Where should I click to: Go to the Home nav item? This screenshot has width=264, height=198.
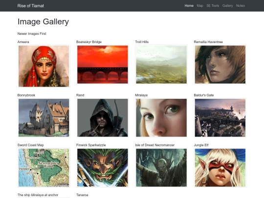(x=189, y=6)
